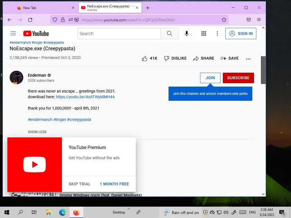
Task: Open the Enderman channel name link
Action: [37, 75]
